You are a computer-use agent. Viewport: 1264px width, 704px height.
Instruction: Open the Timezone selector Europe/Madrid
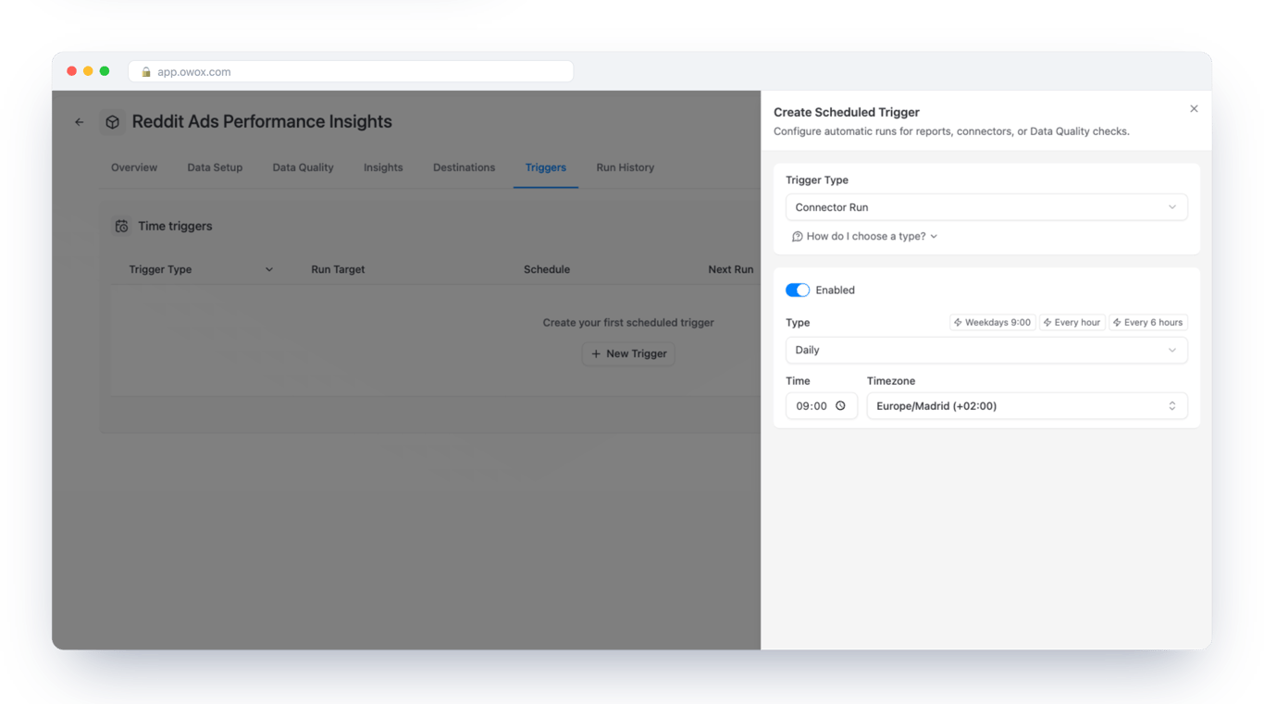coord(1027,406)
